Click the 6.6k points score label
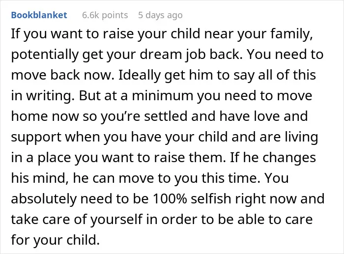The width and height of the screenshot is (344, 254). tap(105, 15)
